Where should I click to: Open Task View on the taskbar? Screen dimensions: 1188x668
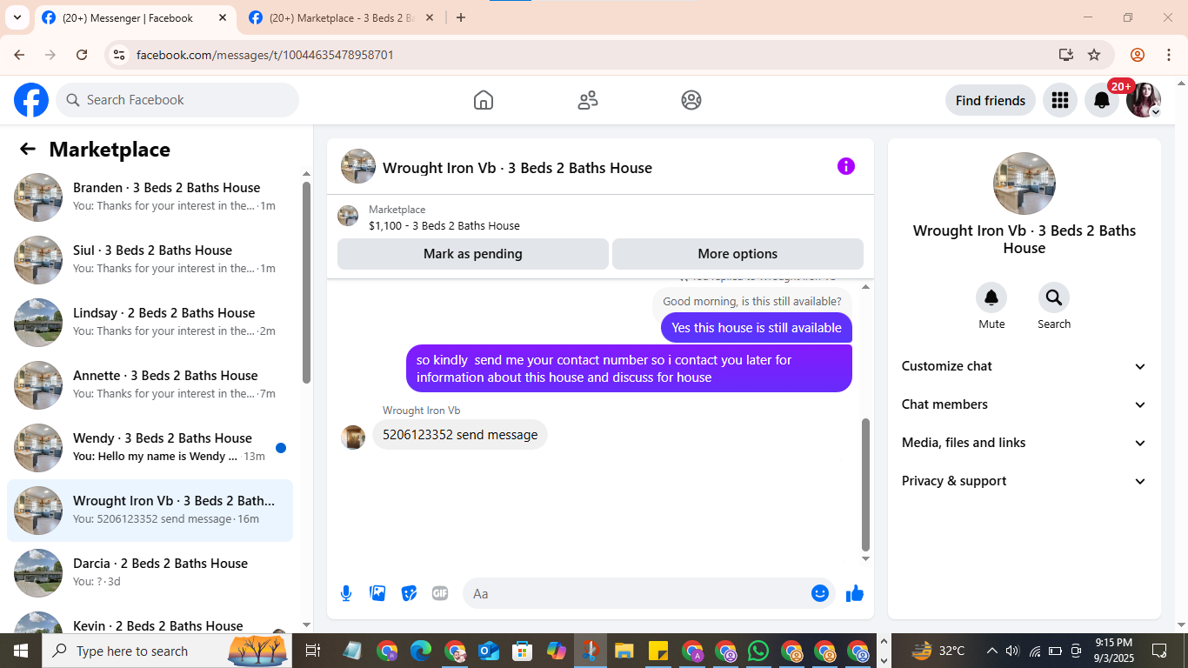(313, 651)
